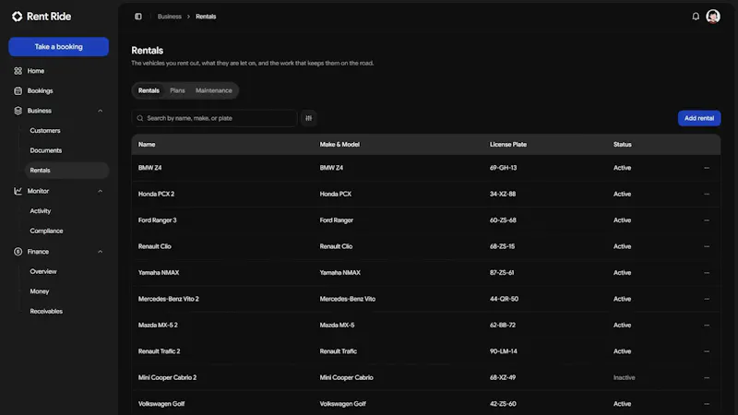Select Renault Trafic 2 name cell

pyautogui.click(x=159, y=351)
